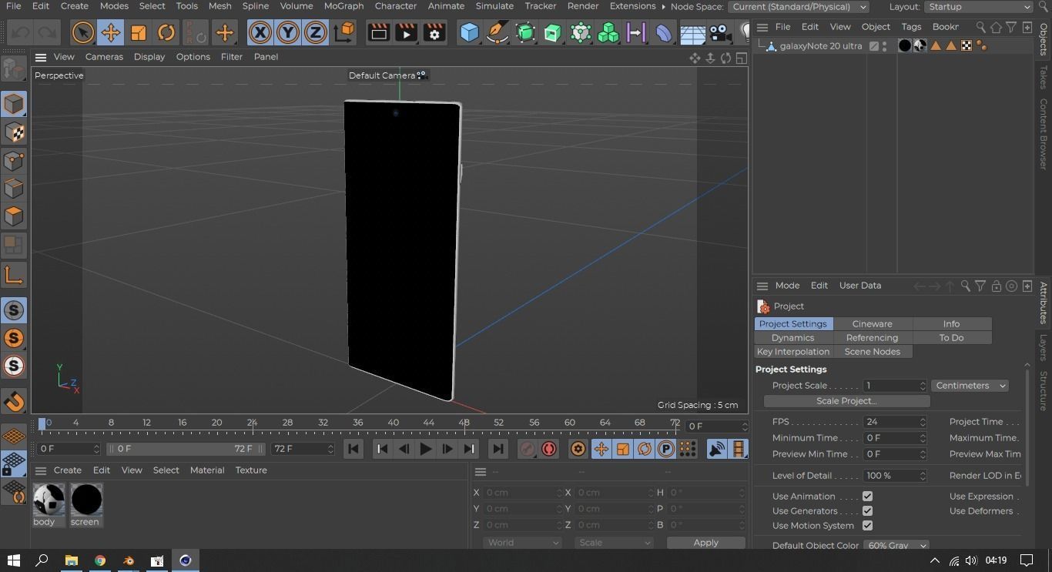Click the Minimum Time field
Image resolution: width=1052 pixels, height=572 pixels.
click(x=893, y=438)
